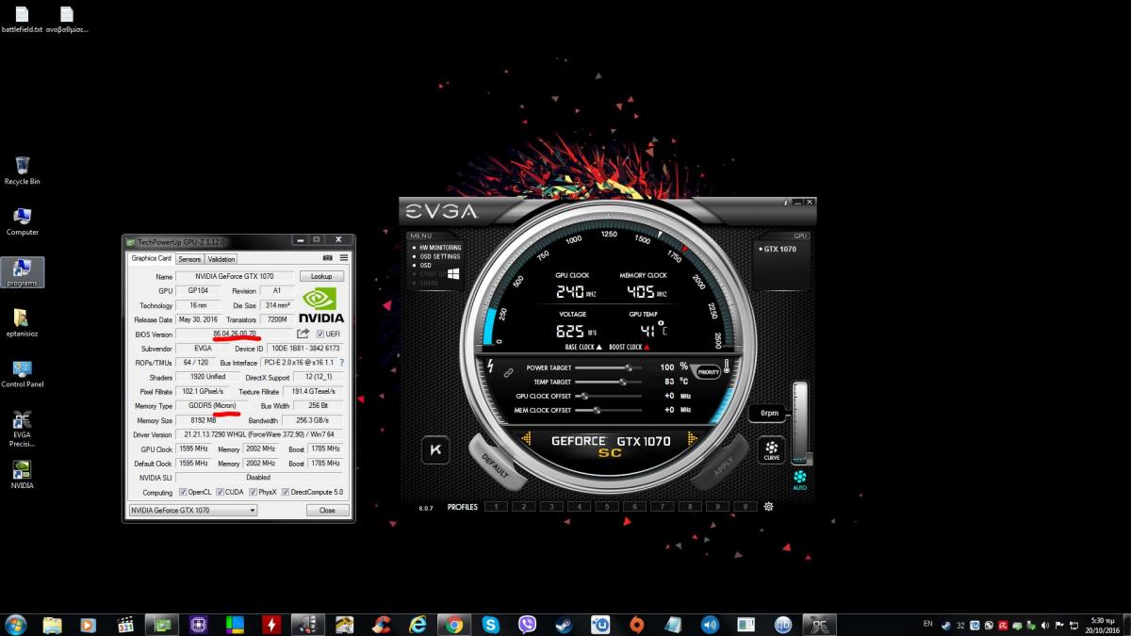Switch to the Sensors tab
Image resolution: width=1131 pixels, height=636 pixels.
pos(189,259)
